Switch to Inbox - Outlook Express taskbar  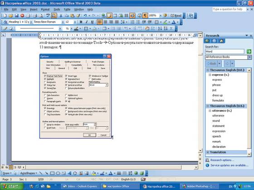point(80,186)
